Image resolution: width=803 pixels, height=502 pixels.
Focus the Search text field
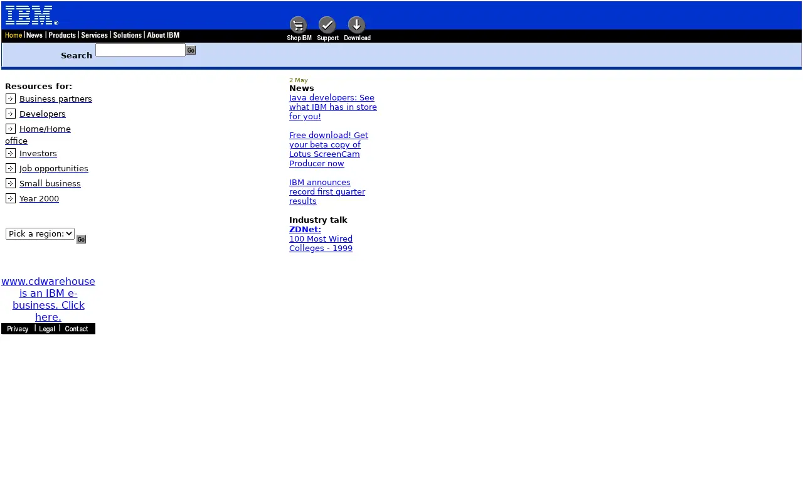coord(141,50)
